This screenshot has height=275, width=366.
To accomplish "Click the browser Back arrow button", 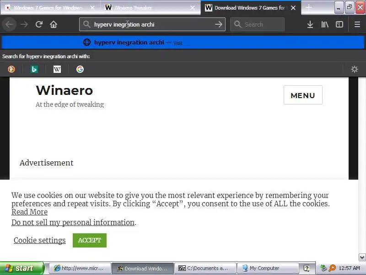I will coord(9,24).
